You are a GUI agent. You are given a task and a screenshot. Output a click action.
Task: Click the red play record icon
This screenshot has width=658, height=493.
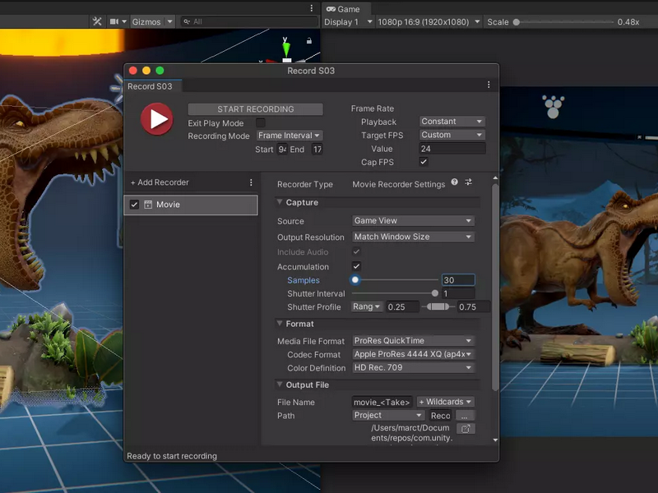tap(157, 119)
